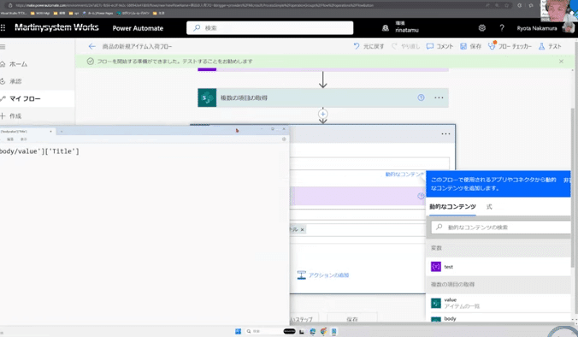Screen dimensions: 578x337
Task: Click the Add an action link
Action: (x=323, y=275)
